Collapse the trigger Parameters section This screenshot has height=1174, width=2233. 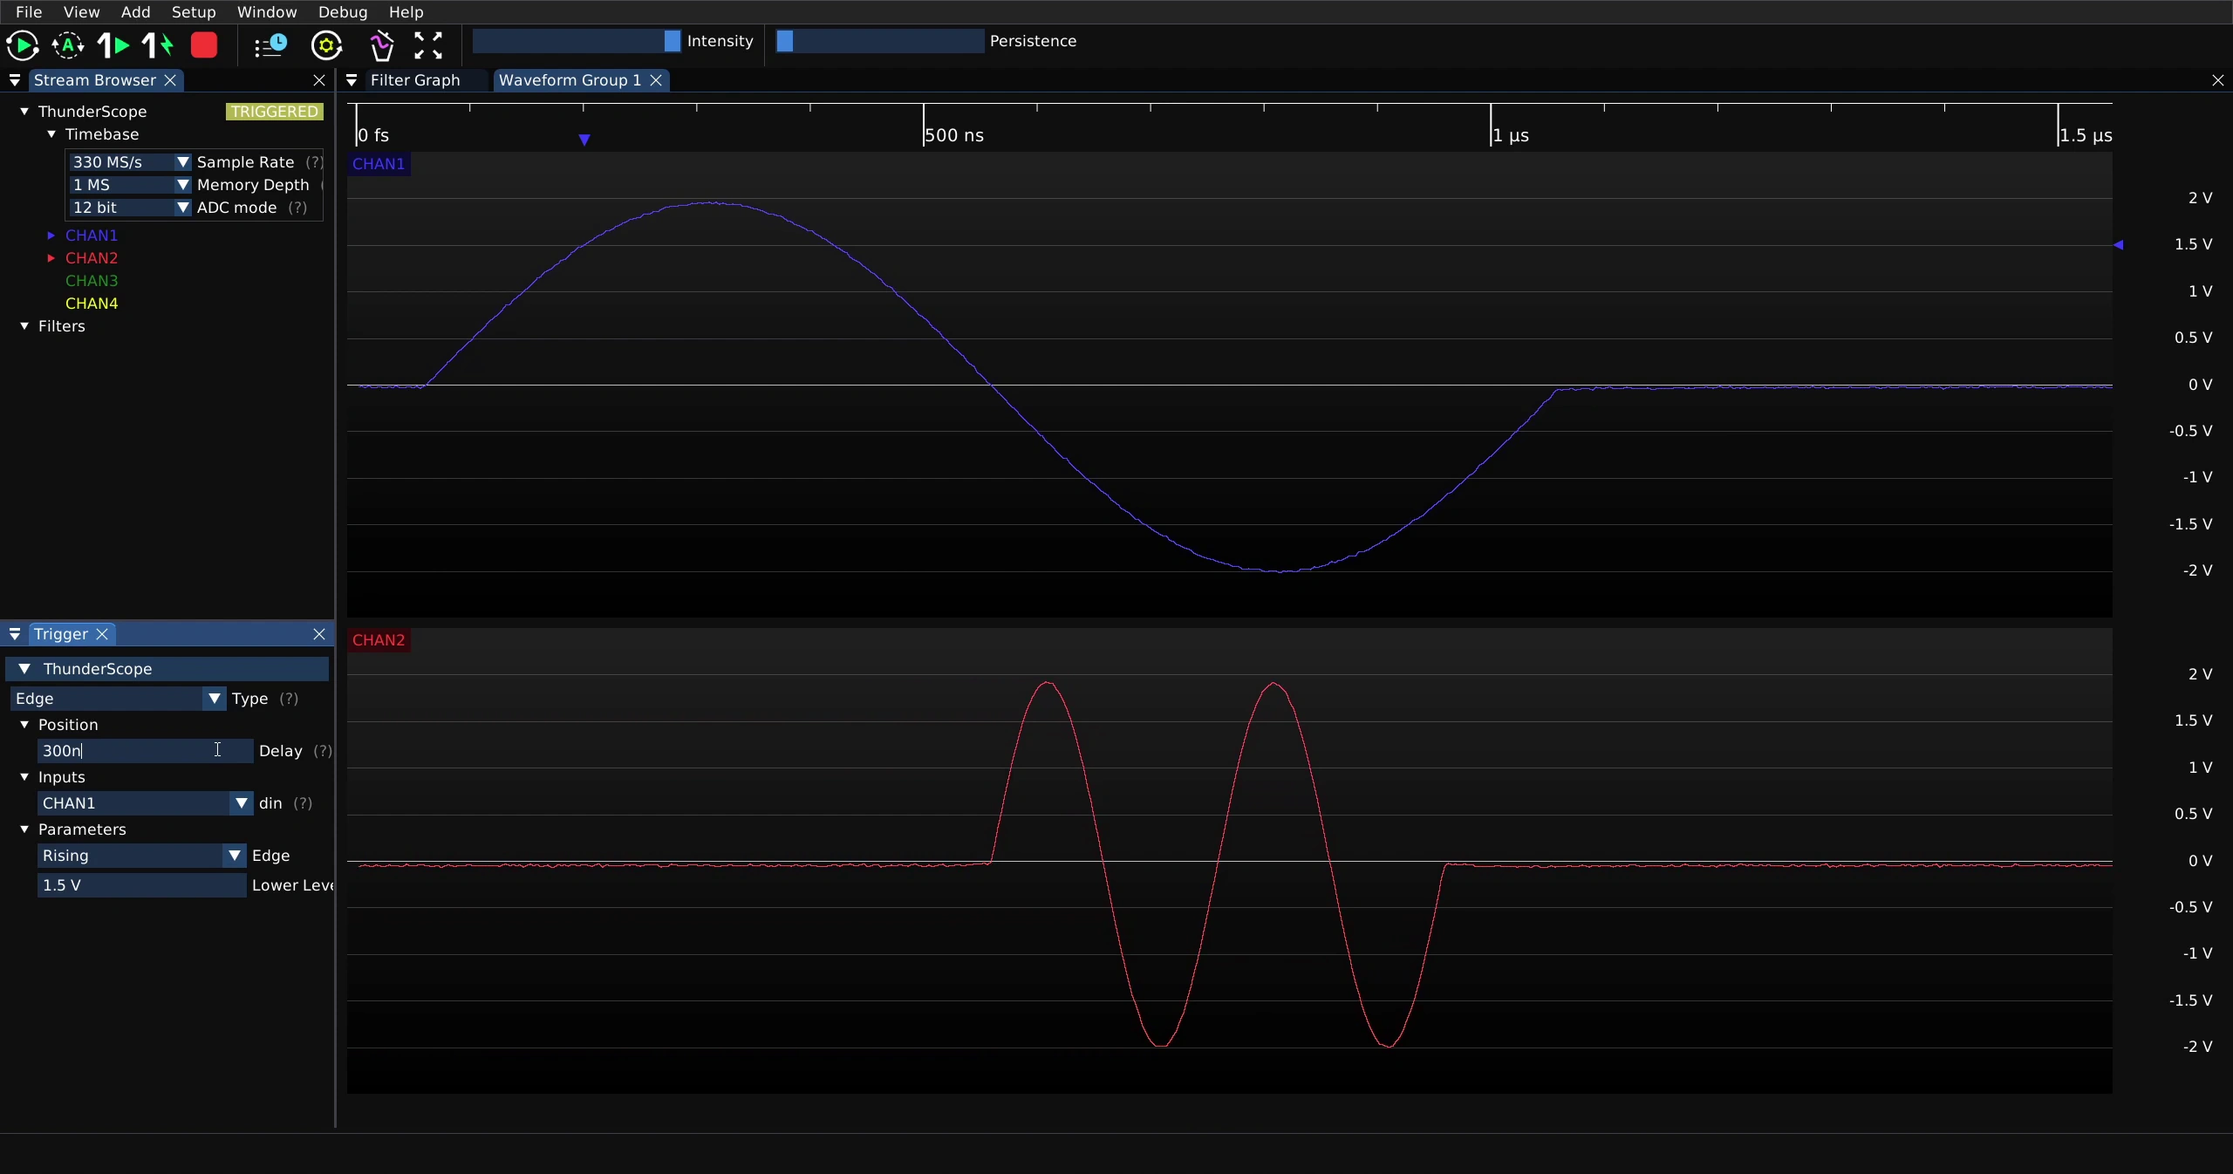(x=24, y=829)
